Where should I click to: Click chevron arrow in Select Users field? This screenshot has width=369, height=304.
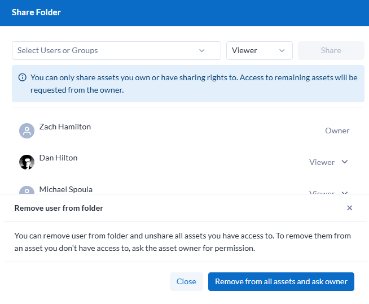(202, 50)
